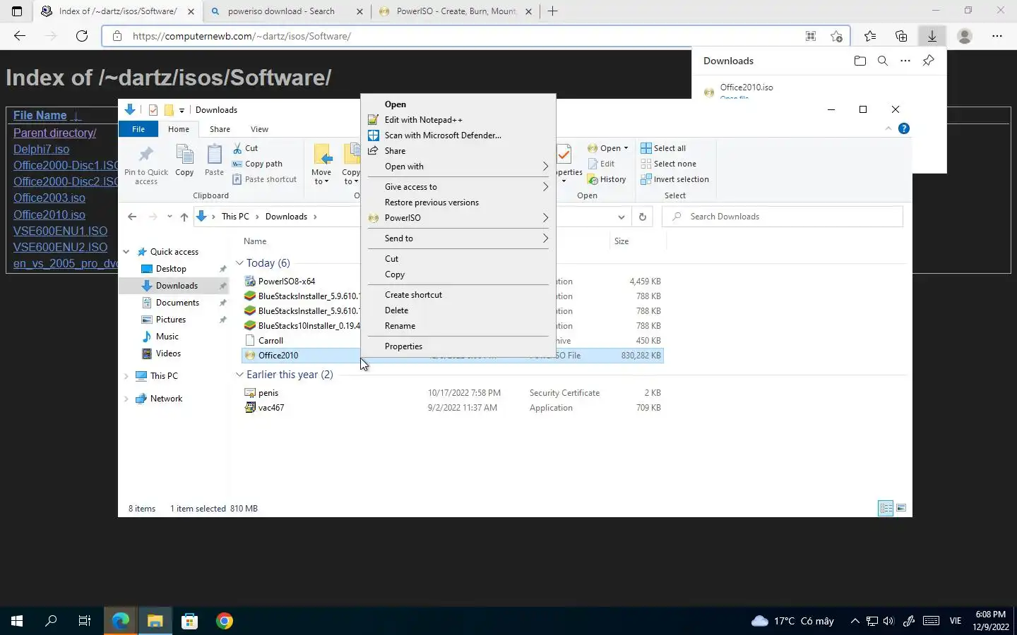Click Edge favorites star-list icon

(869, 36)
